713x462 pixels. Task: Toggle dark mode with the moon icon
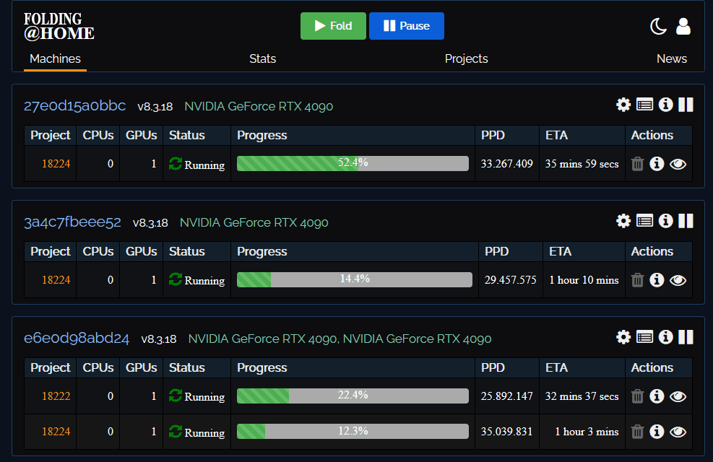(x=658, y=26)
